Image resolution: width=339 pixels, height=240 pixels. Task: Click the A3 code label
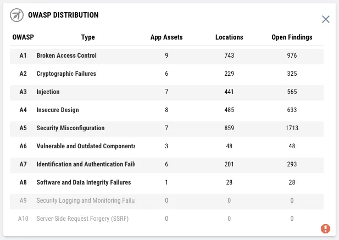pos(23,92)
